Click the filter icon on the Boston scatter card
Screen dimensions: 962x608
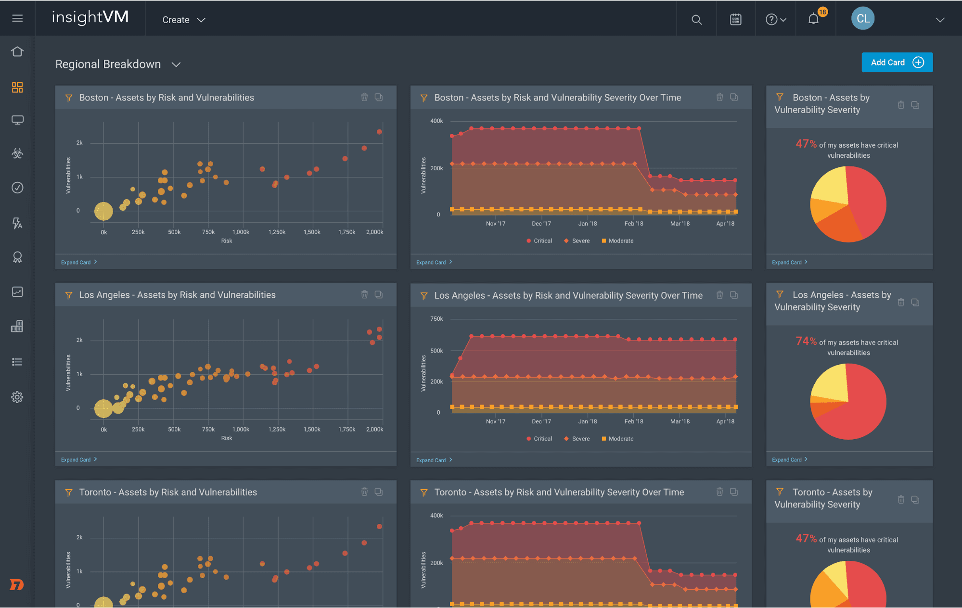[x=69, y=97]
